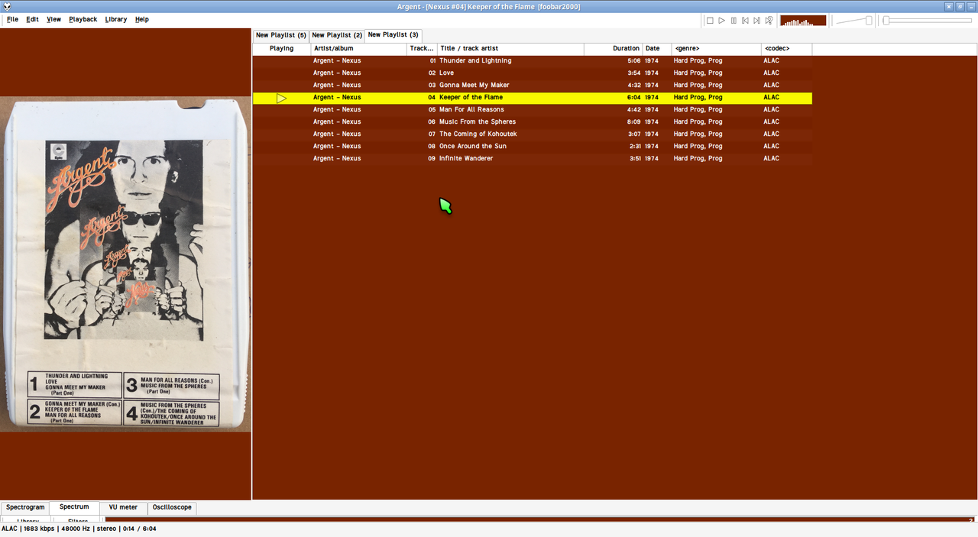
Task: Select track Infinite Wanderer
Action: [465, 159]
